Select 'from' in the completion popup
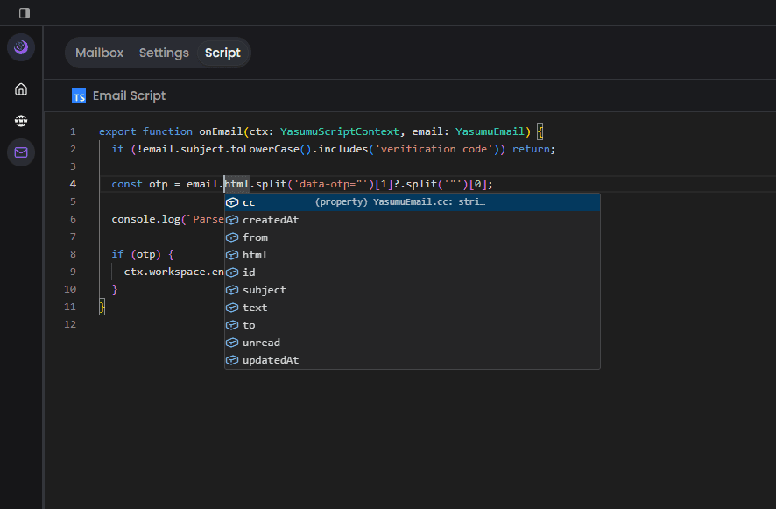The width and height of the screenshot is (776, 509). click(255, 237)
